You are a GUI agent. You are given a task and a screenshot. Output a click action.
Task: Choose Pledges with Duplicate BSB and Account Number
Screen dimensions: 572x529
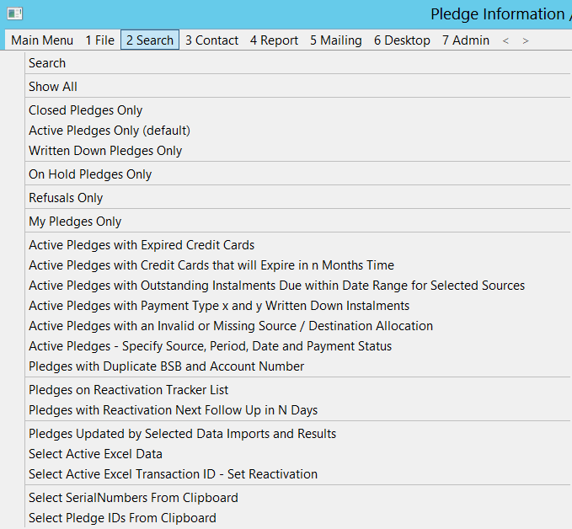click(x=166, y=366)
